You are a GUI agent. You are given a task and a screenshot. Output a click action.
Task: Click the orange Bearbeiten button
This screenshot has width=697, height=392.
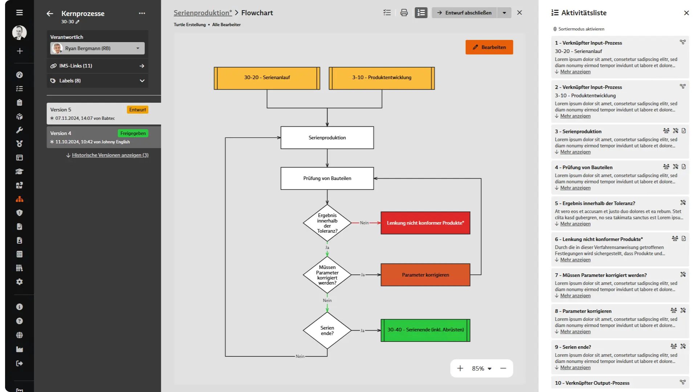coord(489,47)
